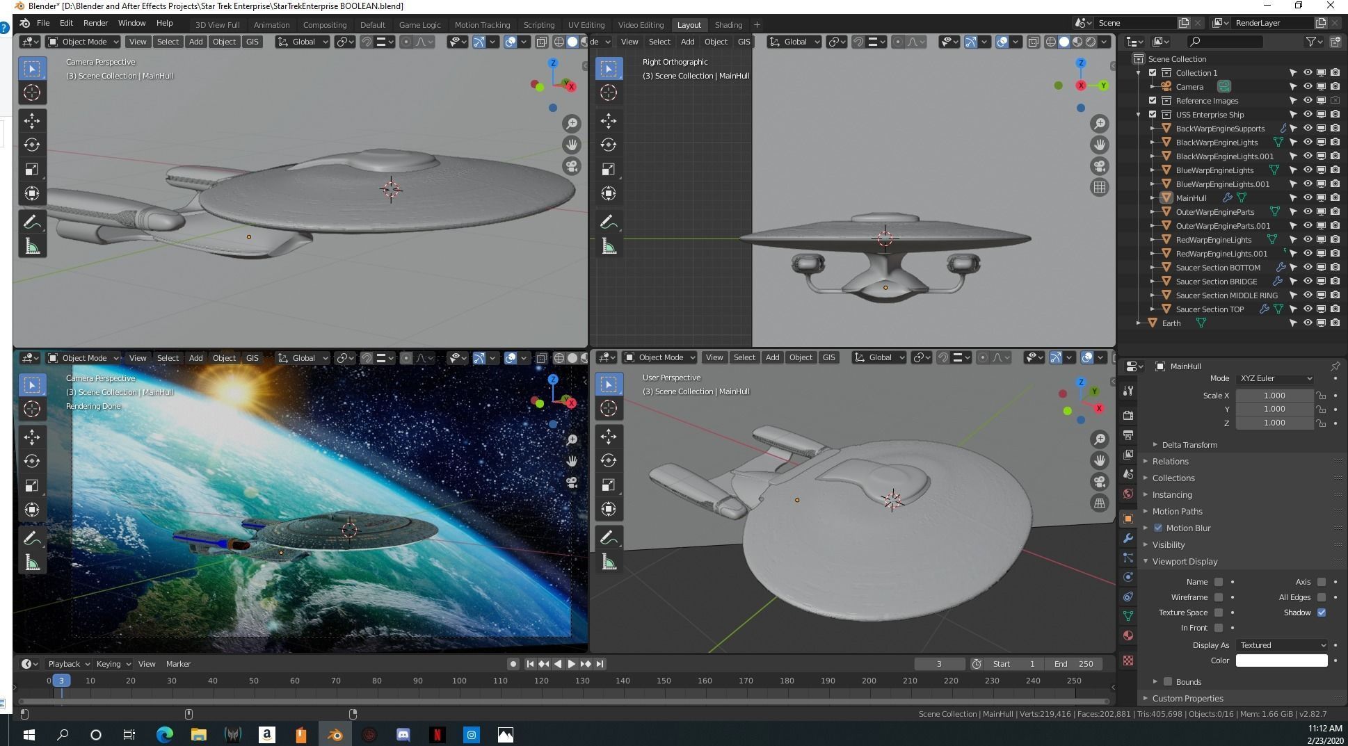Click the white object Color swatch
The height and width of the screenshot is (746, 1348).
pyautogui.click(x=1281, y=660)
